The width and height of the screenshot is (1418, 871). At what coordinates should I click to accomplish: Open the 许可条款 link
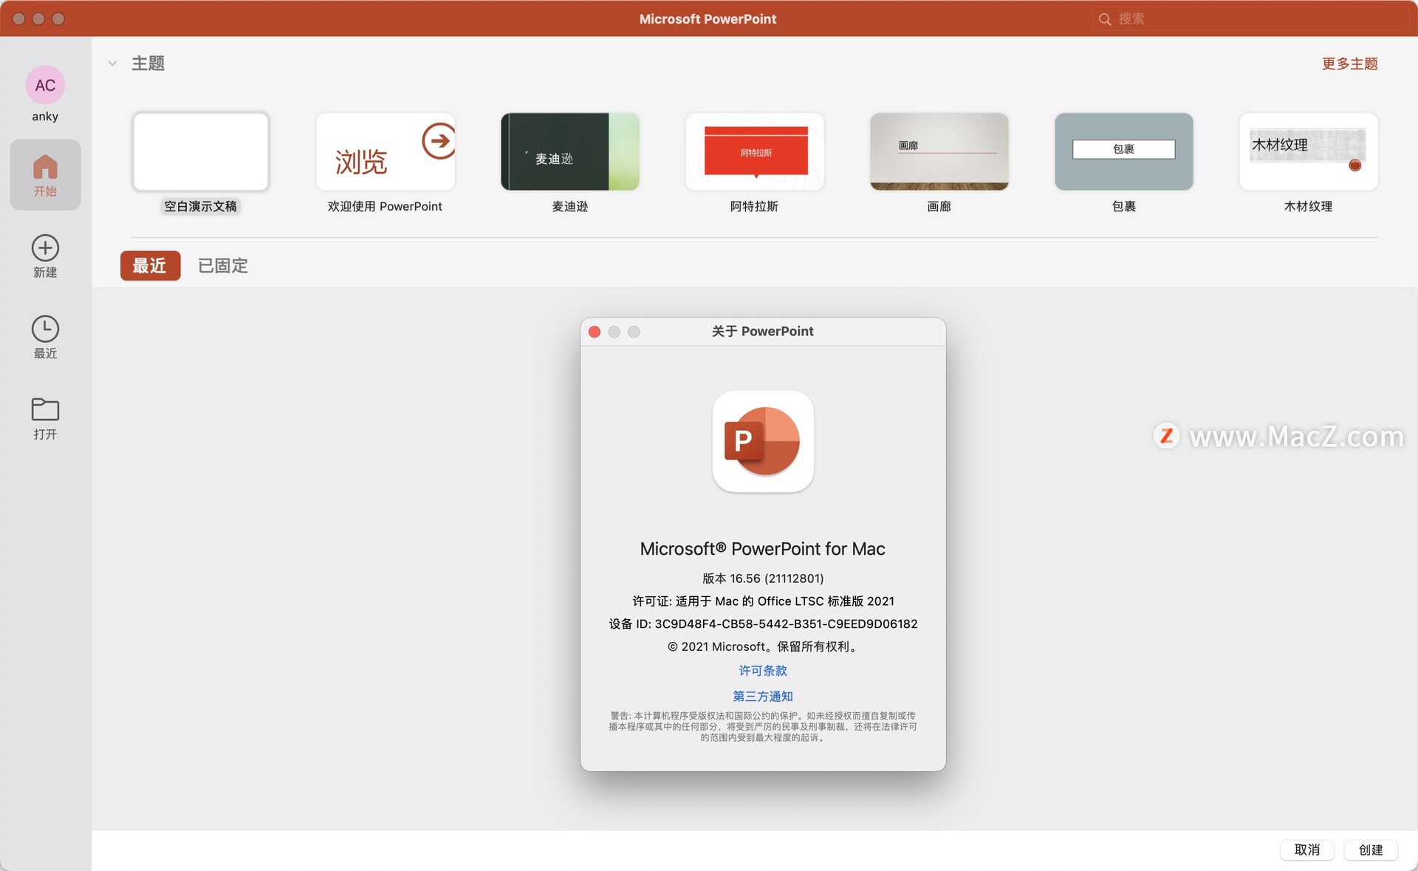pyautogui.click(x=763, y=671)
